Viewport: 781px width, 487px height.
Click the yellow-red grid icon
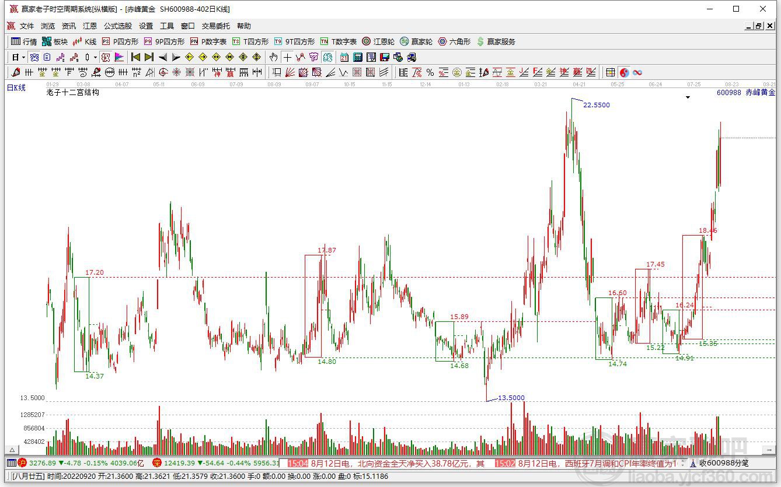[x=611, y=72]
